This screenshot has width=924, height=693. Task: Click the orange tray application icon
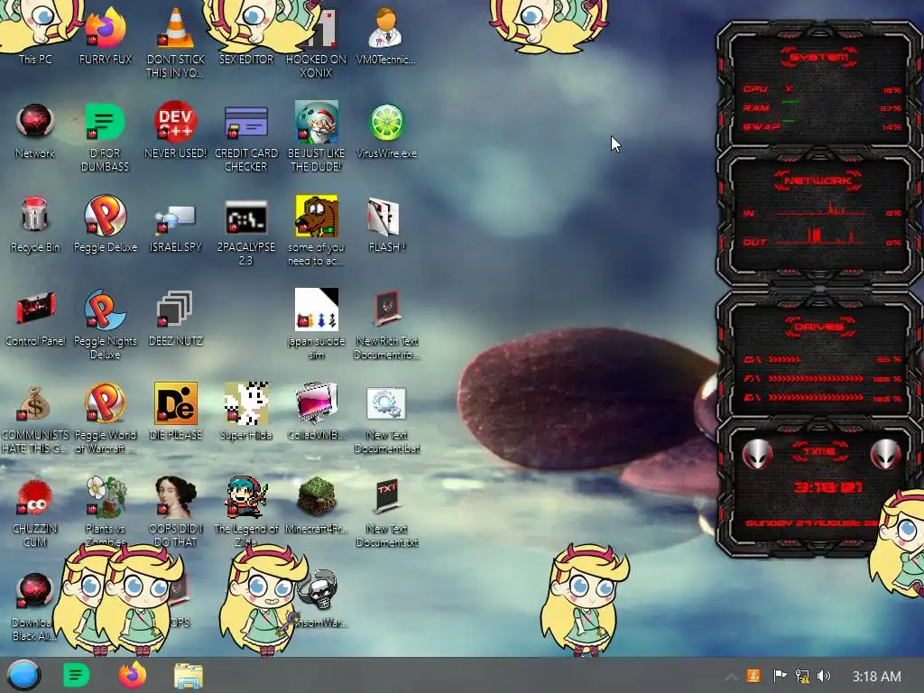[x=753, y=676]
